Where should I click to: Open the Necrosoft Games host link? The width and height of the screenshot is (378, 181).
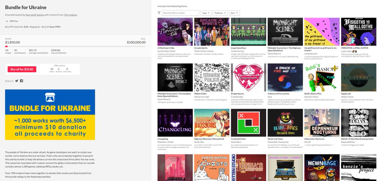35,15
